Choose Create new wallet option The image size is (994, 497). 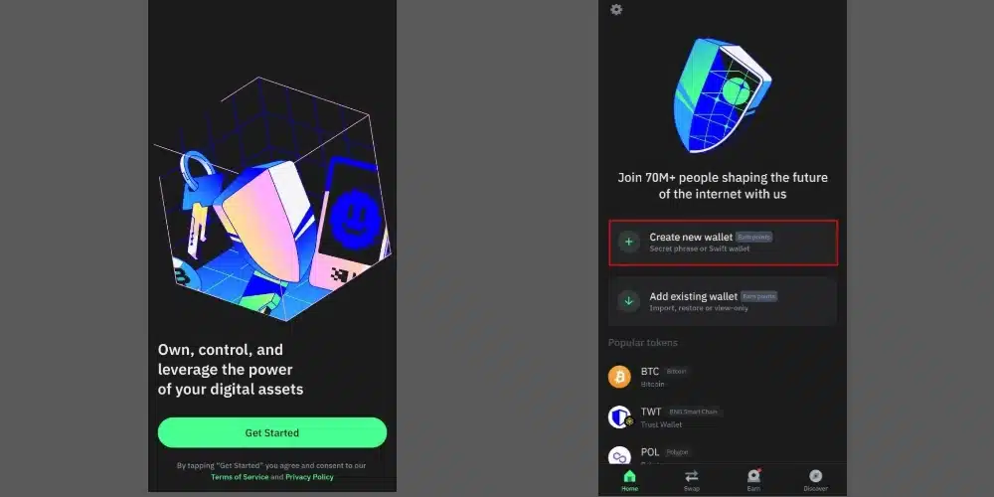click(x=724, y=243)
